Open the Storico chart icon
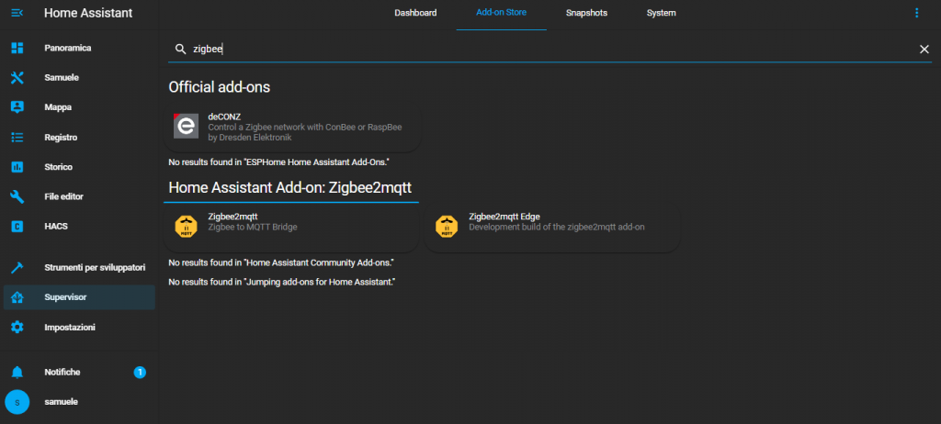Screen dimensions: 941x424 click(17, 167)
